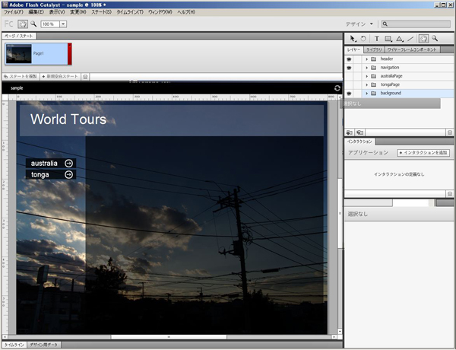Click the FC logo in toolbar

tap(8, 24)
